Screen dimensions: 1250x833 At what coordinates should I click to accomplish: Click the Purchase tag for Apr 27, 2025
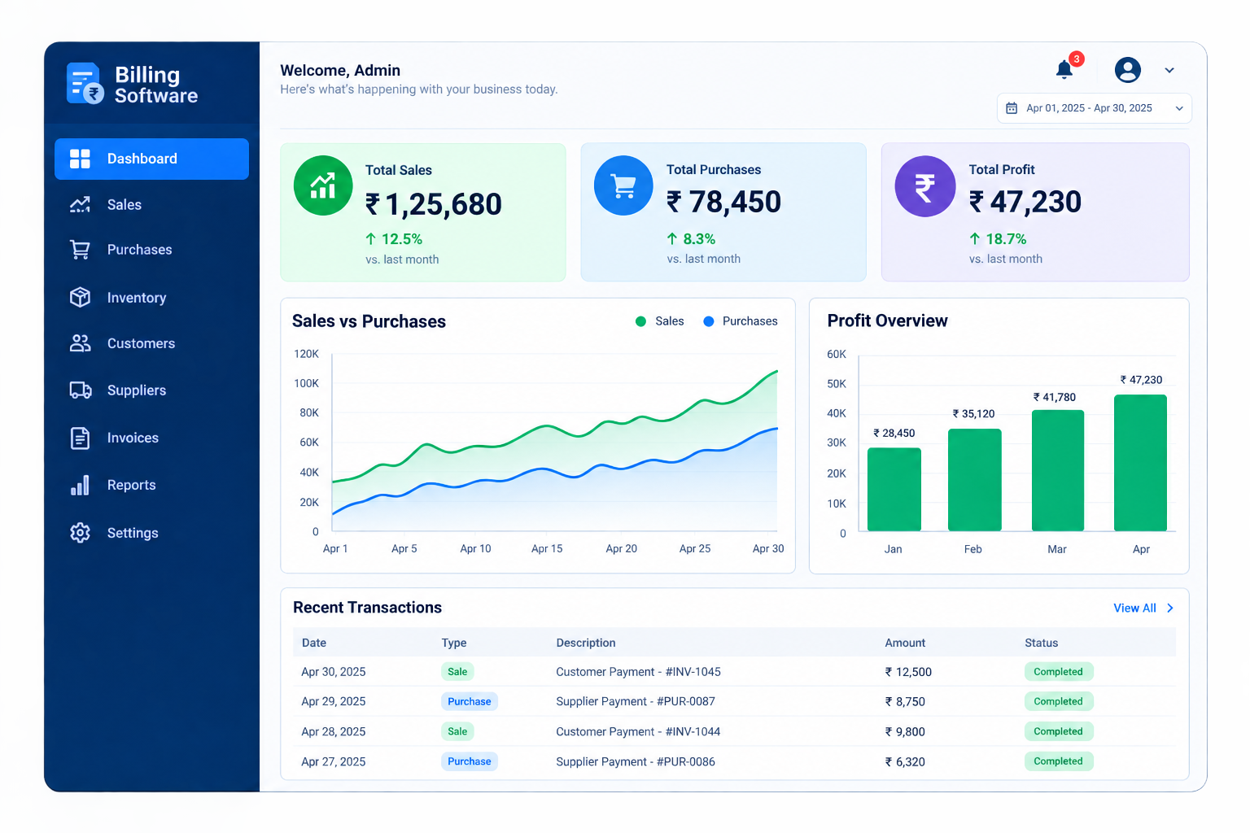pyautogui.click(x=470, y=761)
